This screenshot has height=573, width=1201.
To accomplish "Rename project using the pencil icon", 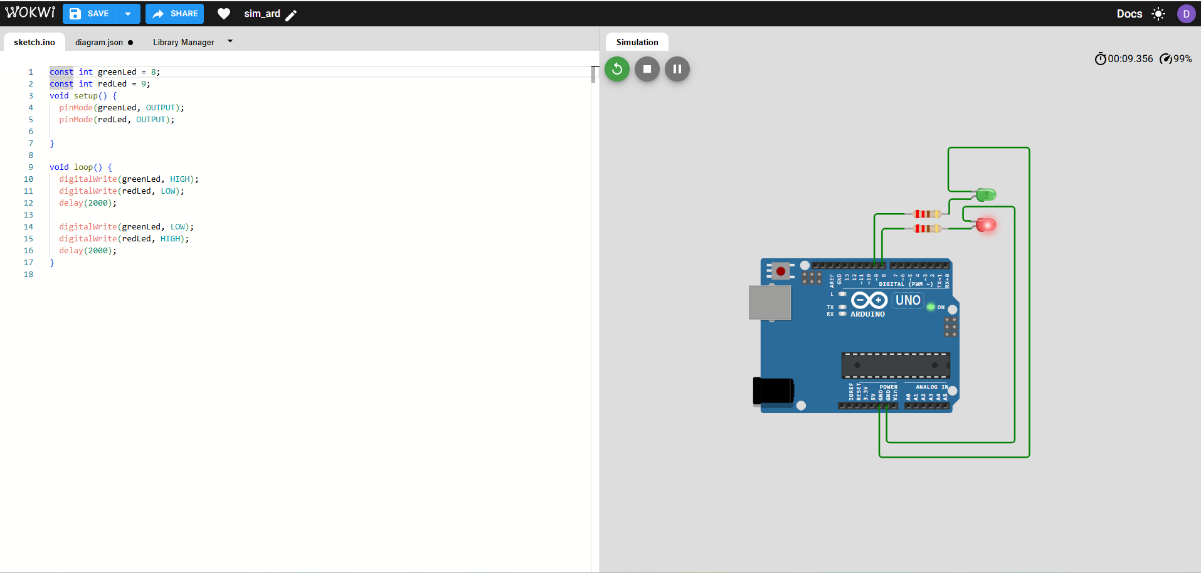I will pyautogui.click(x=292, y=15).
